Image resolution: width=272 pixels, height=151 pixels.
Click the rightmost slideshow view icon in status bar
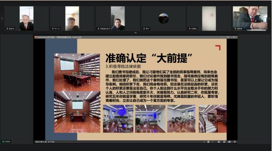point(235,142)
